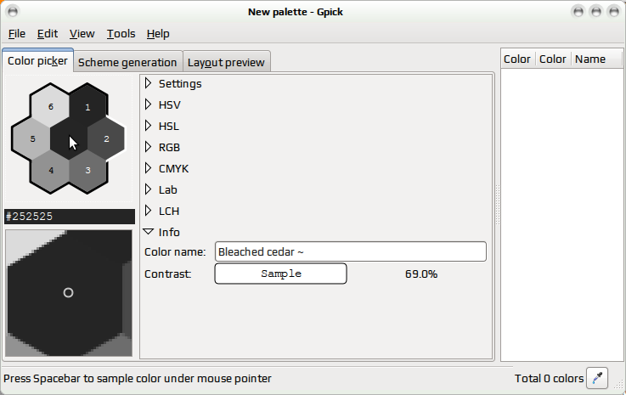Open the View menu

point(82,34)
